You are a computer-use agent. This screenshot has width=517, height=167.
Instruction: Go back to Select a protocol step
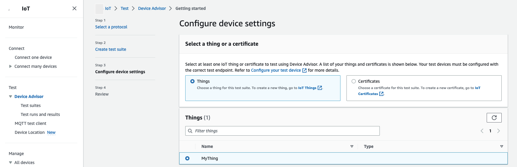[111, 27]
